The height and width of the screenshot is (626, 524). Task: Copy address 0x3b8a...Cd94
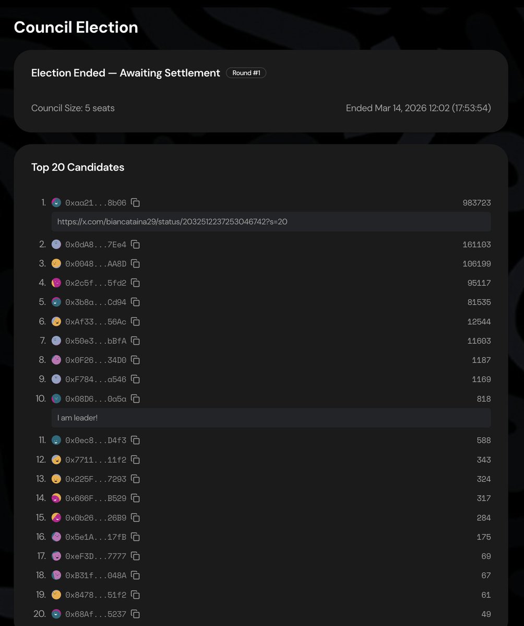135,302
